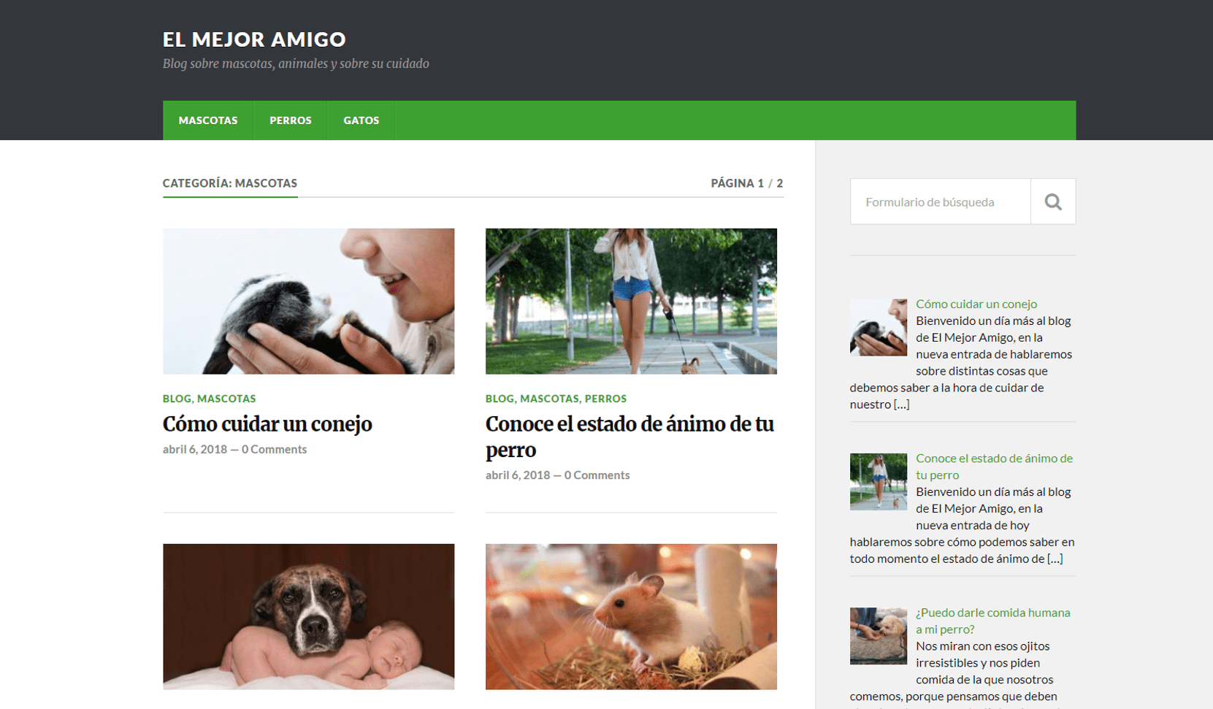Click the sidebar rabbit thumbnail

pos(878,327)
